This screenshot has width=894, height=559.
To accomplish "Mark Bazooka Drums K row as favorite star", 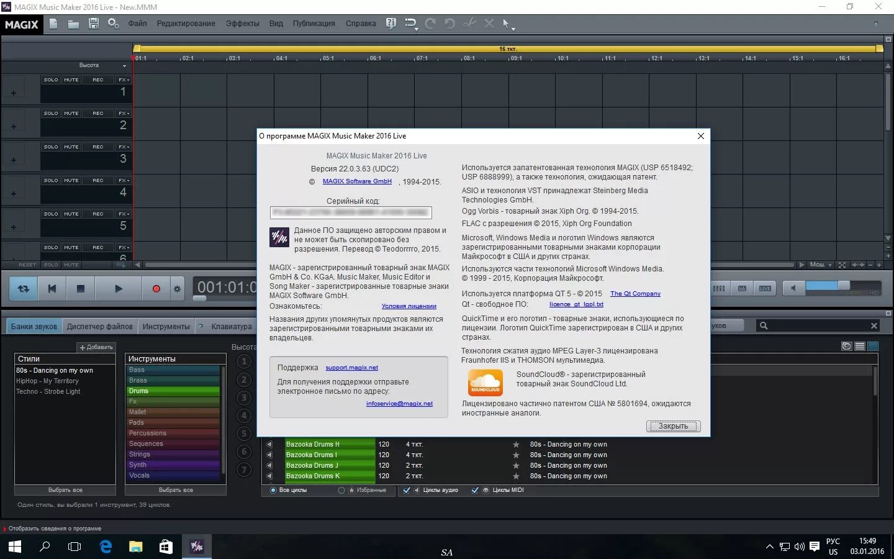I will [516, 476].
